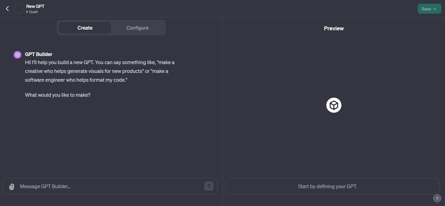Click the 'Start by defining your GPT.' box

[x=332, y=186]
